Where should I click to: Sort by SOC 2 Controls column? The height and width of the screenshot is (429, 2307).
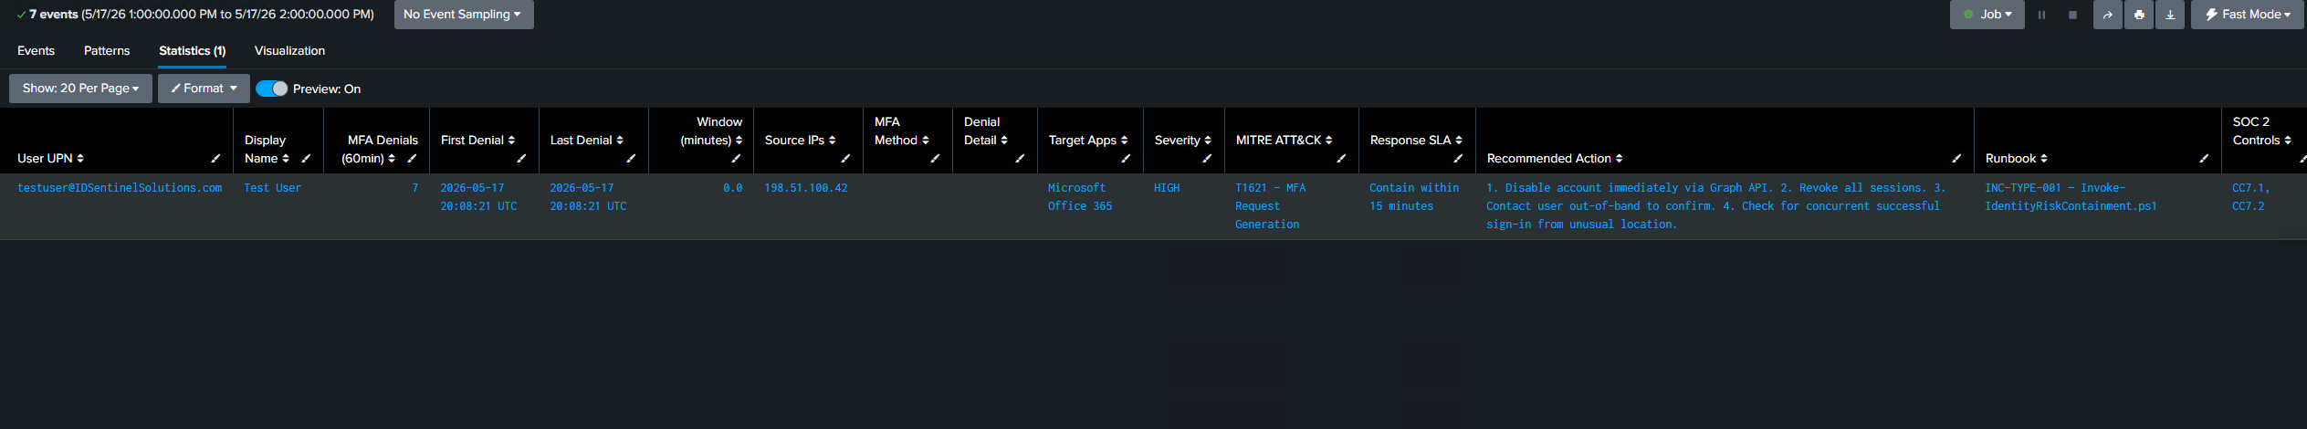(x=2262, y=131)
